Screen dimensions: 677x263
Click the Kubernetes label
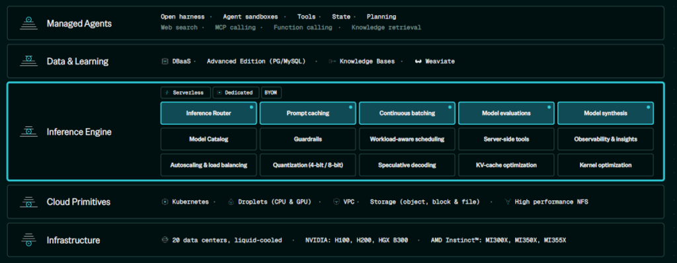coord(190,202)
